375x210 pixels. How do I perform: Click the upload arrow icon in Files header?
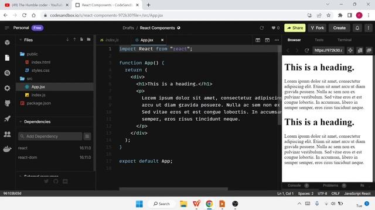(x=74, y=40)
